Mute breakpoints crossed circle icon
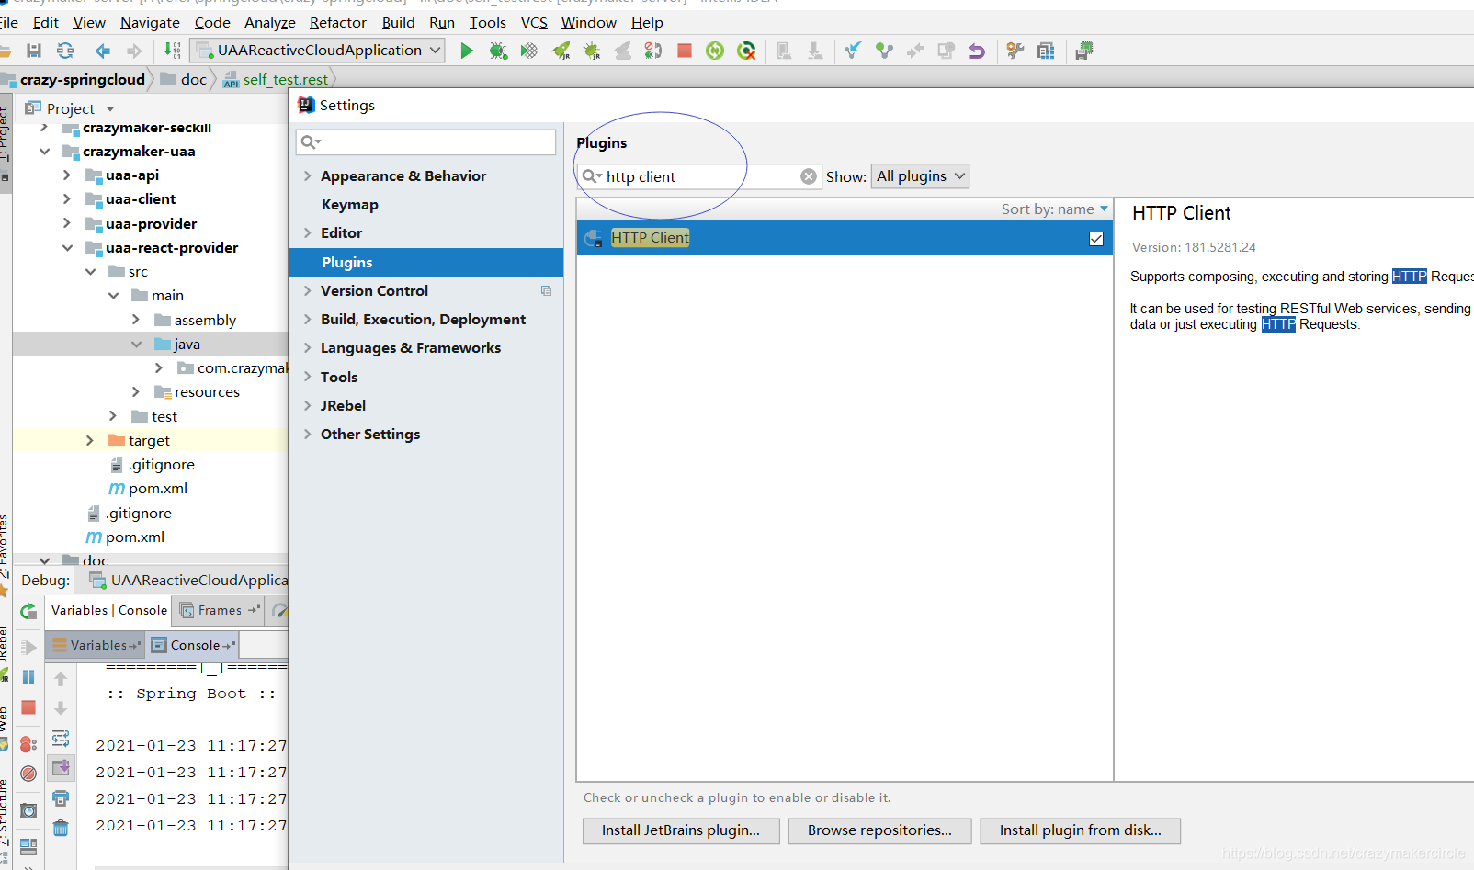 [x=28, y=774]
